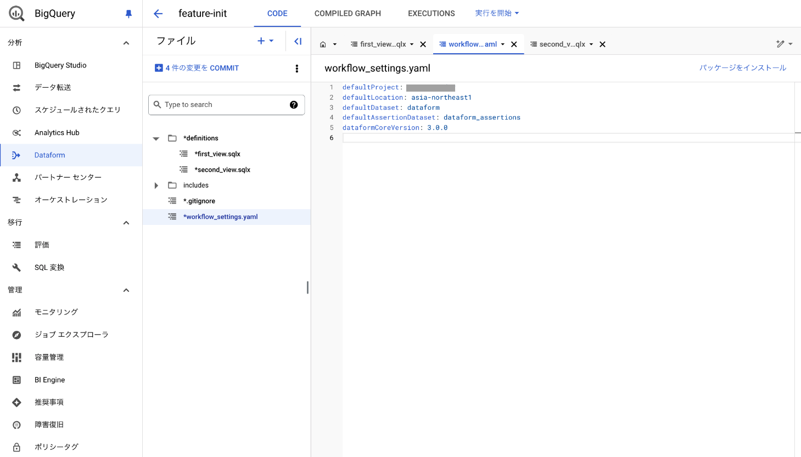Click the search help question icon
The height and width of the screenshot is (457, 801).
click(x=294, y=105)
